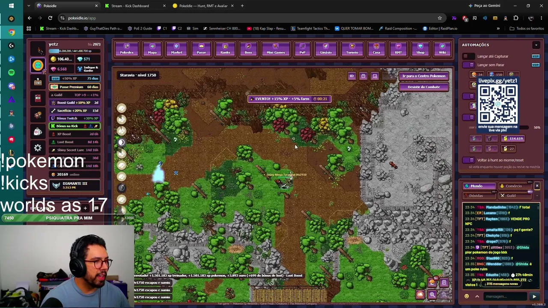Toggle the Lançar sem Parar switch
548x308 pixels.
tap(469, 65)
